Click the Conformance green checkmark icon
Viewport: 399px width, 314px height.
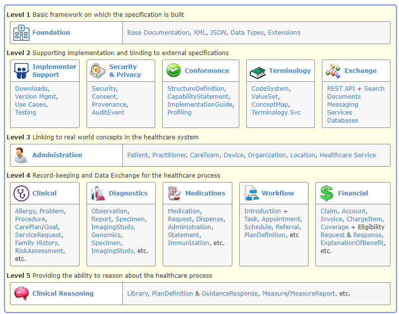click(174, 71)
